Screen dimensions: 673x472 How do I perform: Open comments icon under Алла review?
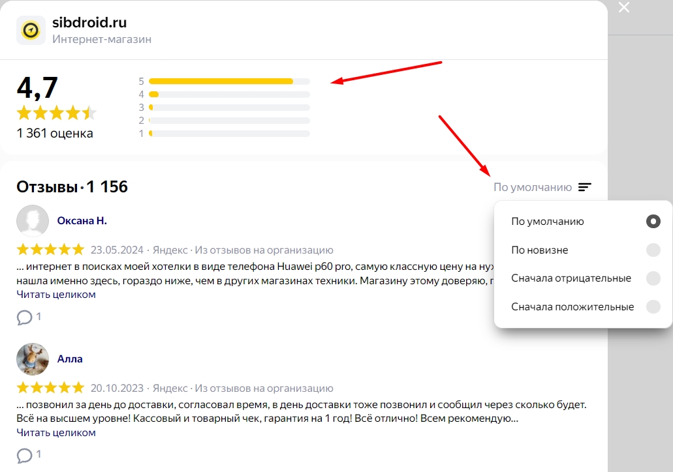(24, 455)
